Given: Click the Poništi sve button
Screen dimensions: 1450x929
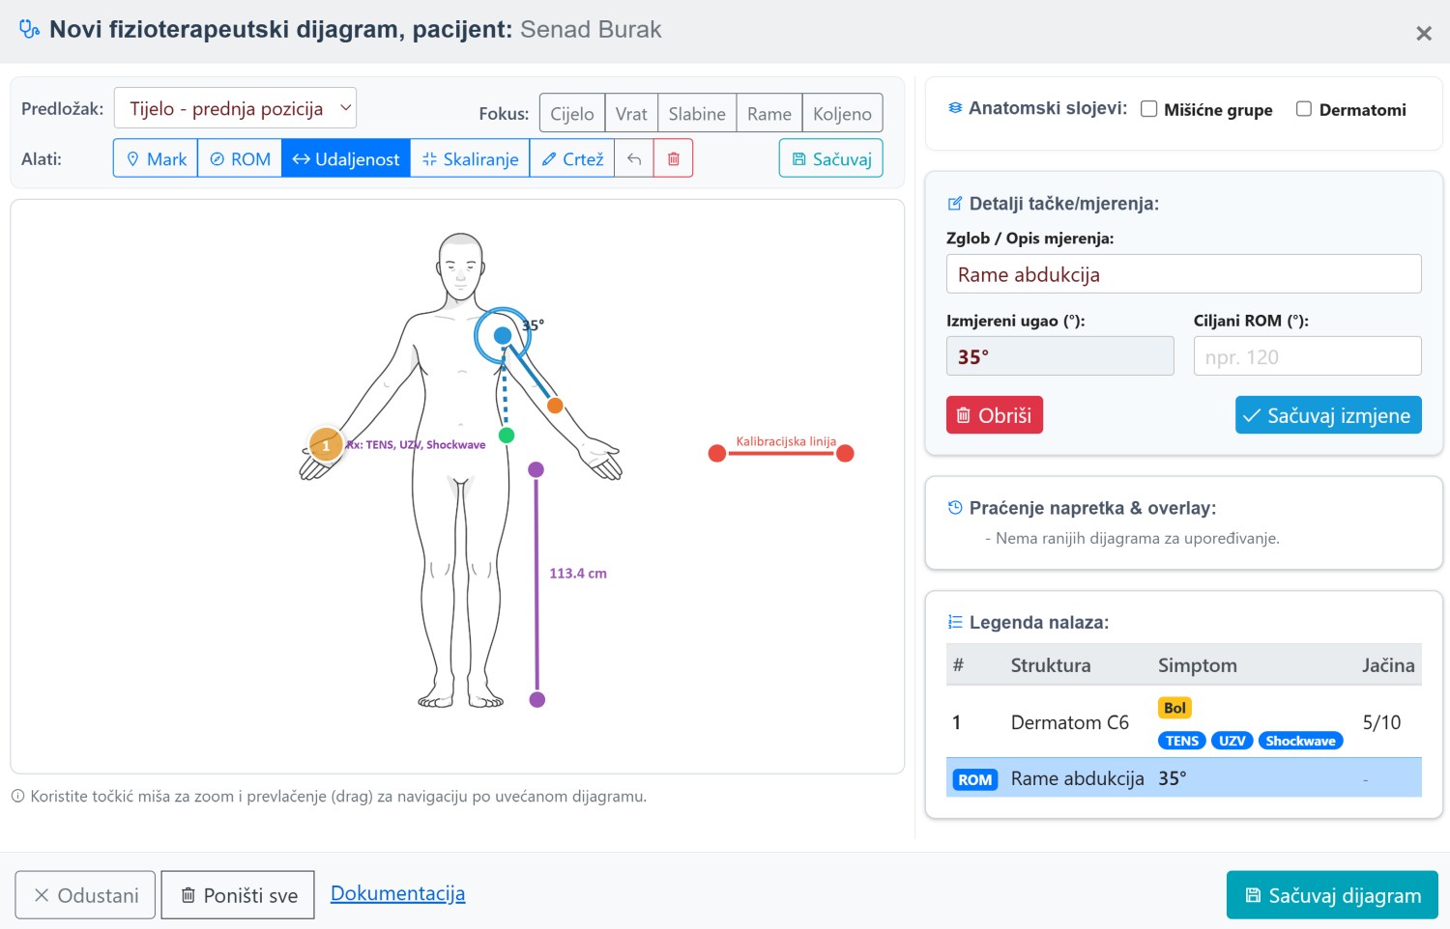Looking at the screenshot, I should coord(238,895).
